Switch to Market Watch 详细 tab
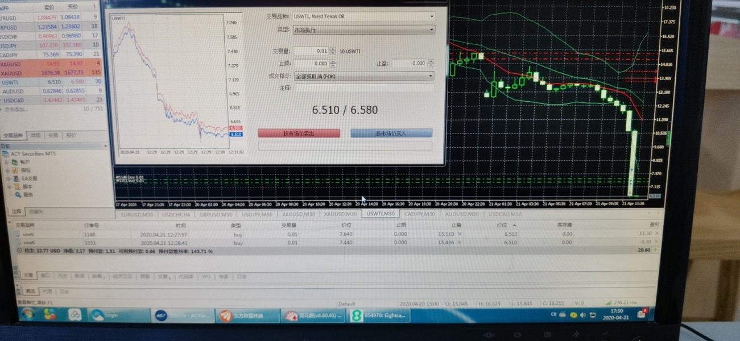Image resolution: width=740 pixels, height=341 pixels. (x=35, y=135)
